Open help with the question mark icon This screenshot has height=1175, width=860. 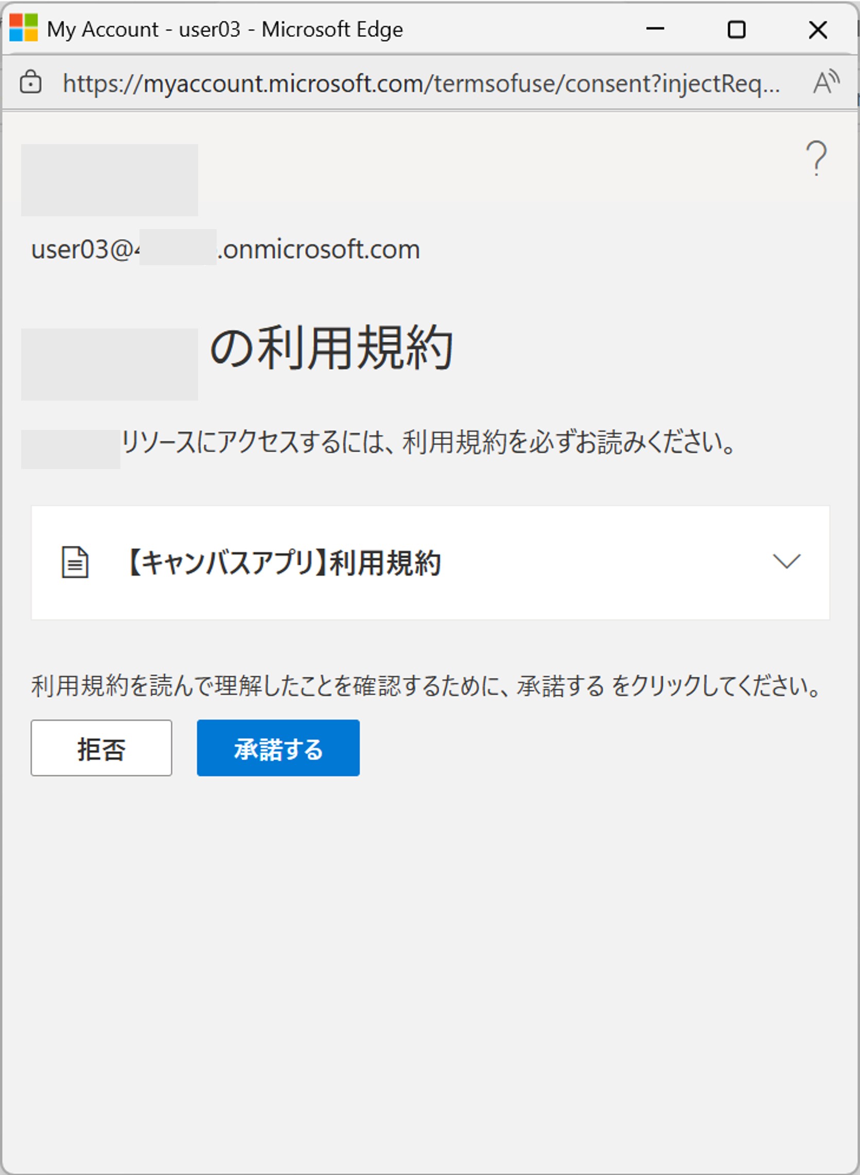[x=816, y=159]
